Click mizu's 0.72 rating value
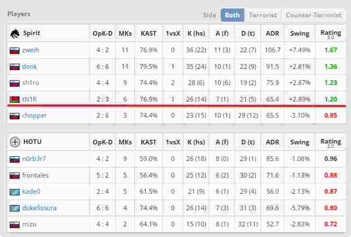 click(x=330, y=224)
